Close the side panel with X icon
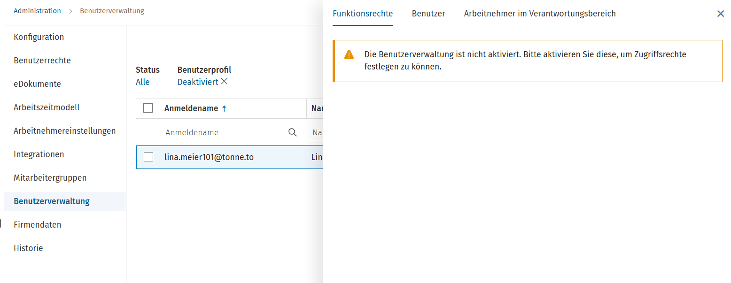This screenshot has height=283, width=731. [x=720, y=14]
